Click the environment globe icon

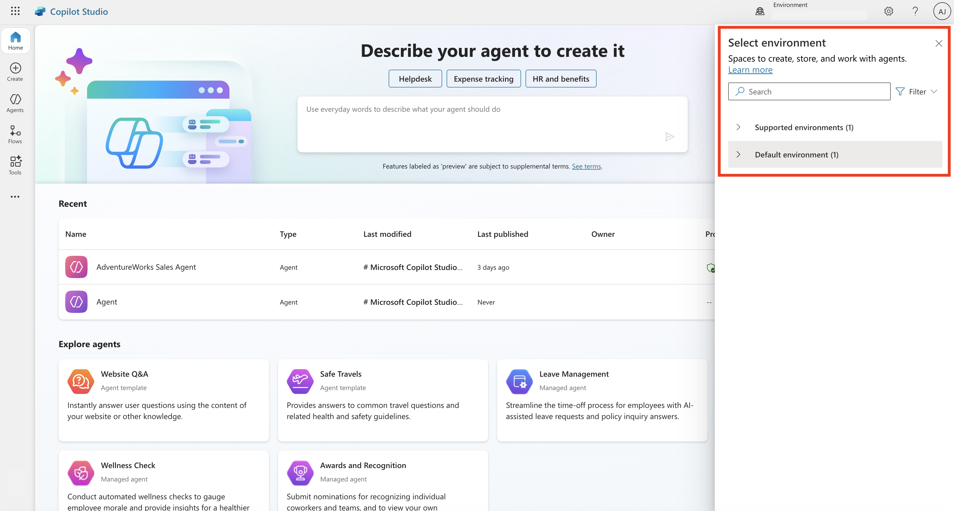[760, 11]
